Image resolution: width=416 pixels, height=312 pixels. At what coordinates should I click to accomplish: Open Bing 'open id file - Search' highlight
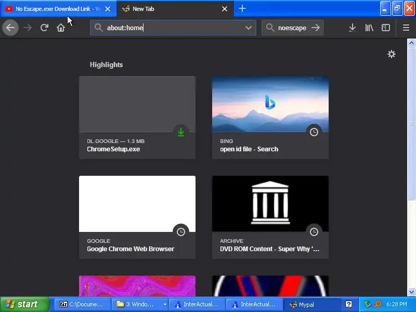[270, 118]
